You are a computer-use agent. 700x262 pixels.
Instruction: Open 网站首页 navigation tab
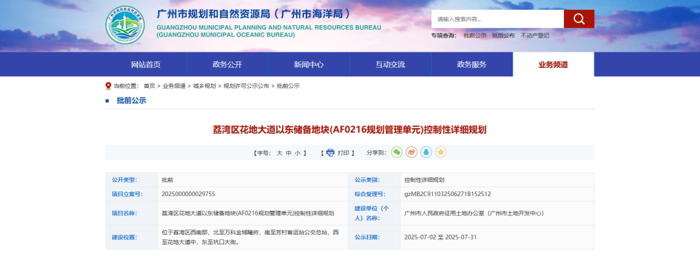pyautogui.click(x=146, y=65)
